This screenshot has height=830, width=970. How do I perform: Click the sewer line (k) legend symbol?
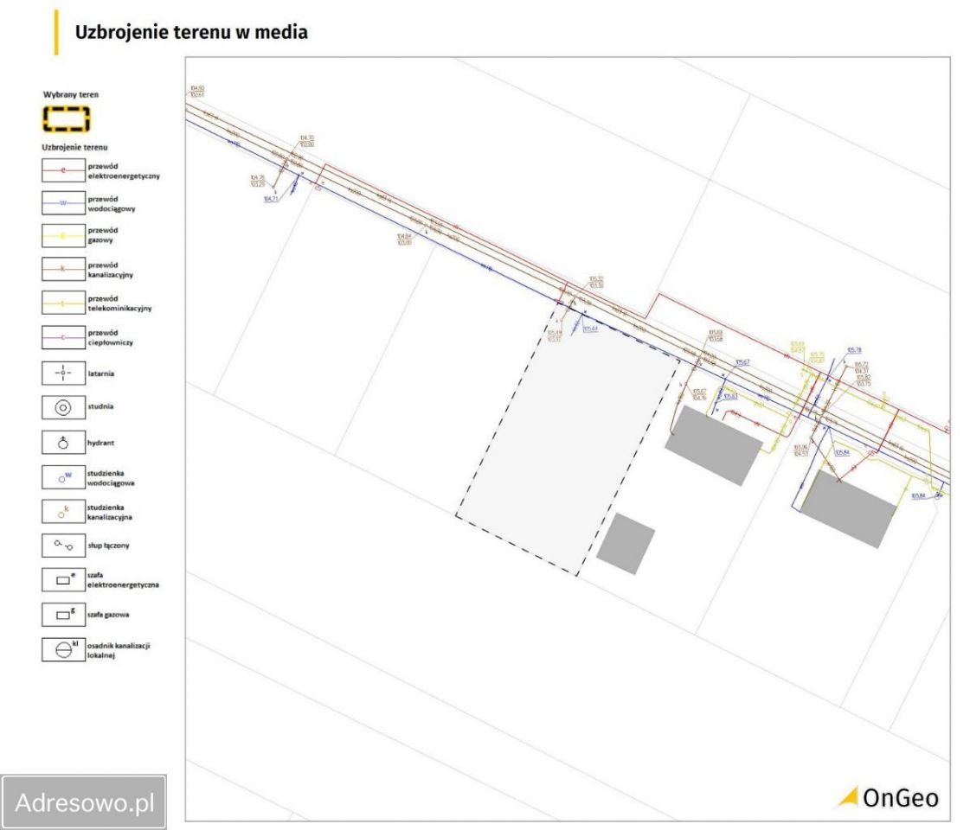[x=63, y=269]
